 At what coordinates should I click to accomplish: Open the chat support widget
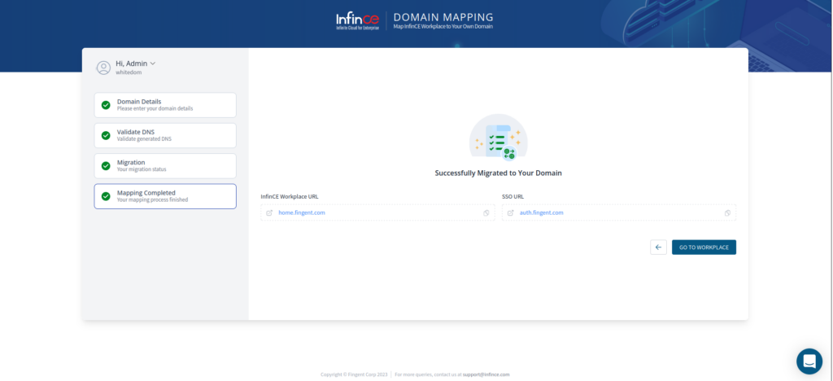point(809,361)
